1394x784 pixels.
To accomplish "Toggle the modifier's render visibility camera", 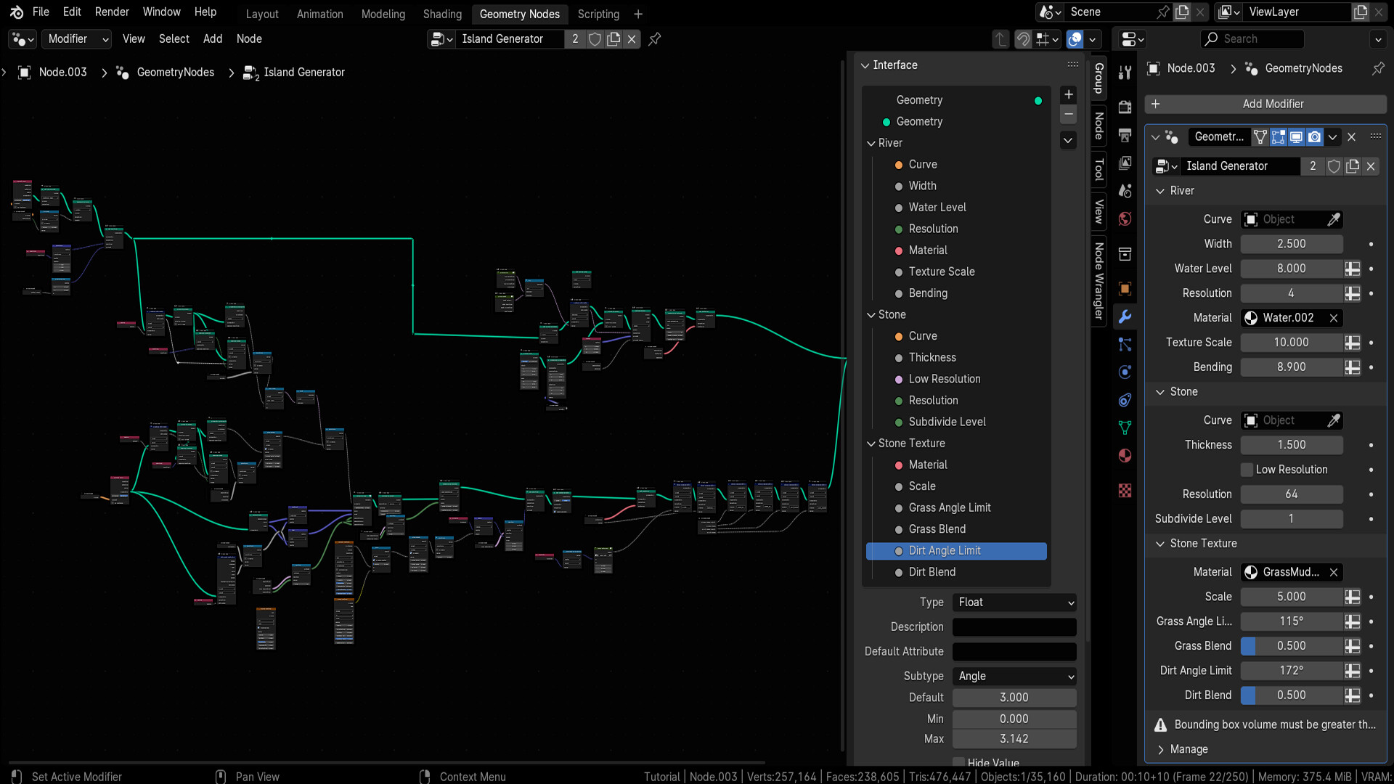I will (1314, 136).
